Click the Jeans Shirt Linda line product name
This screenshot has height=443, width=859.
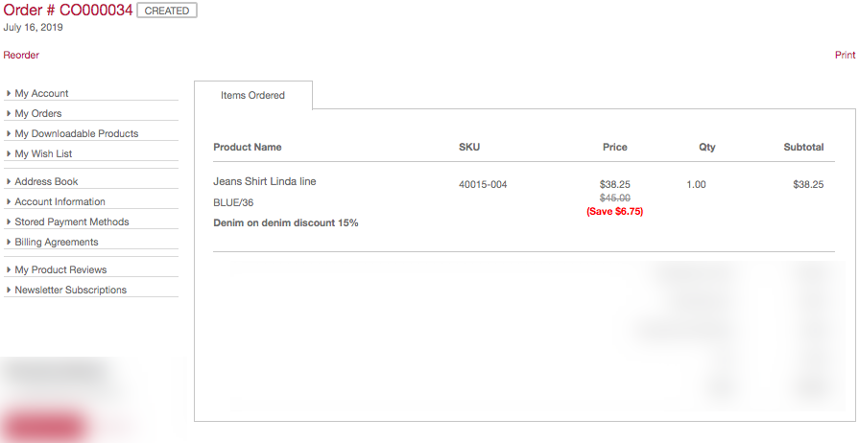tap(264, 182)
